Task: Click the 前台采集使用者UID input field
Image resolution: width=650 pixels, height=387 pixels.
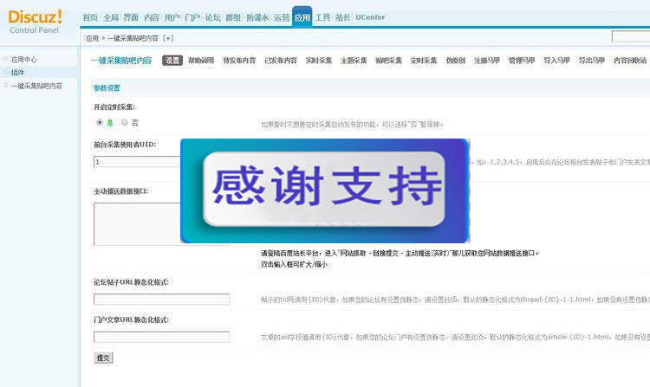Action: (137, 162)
